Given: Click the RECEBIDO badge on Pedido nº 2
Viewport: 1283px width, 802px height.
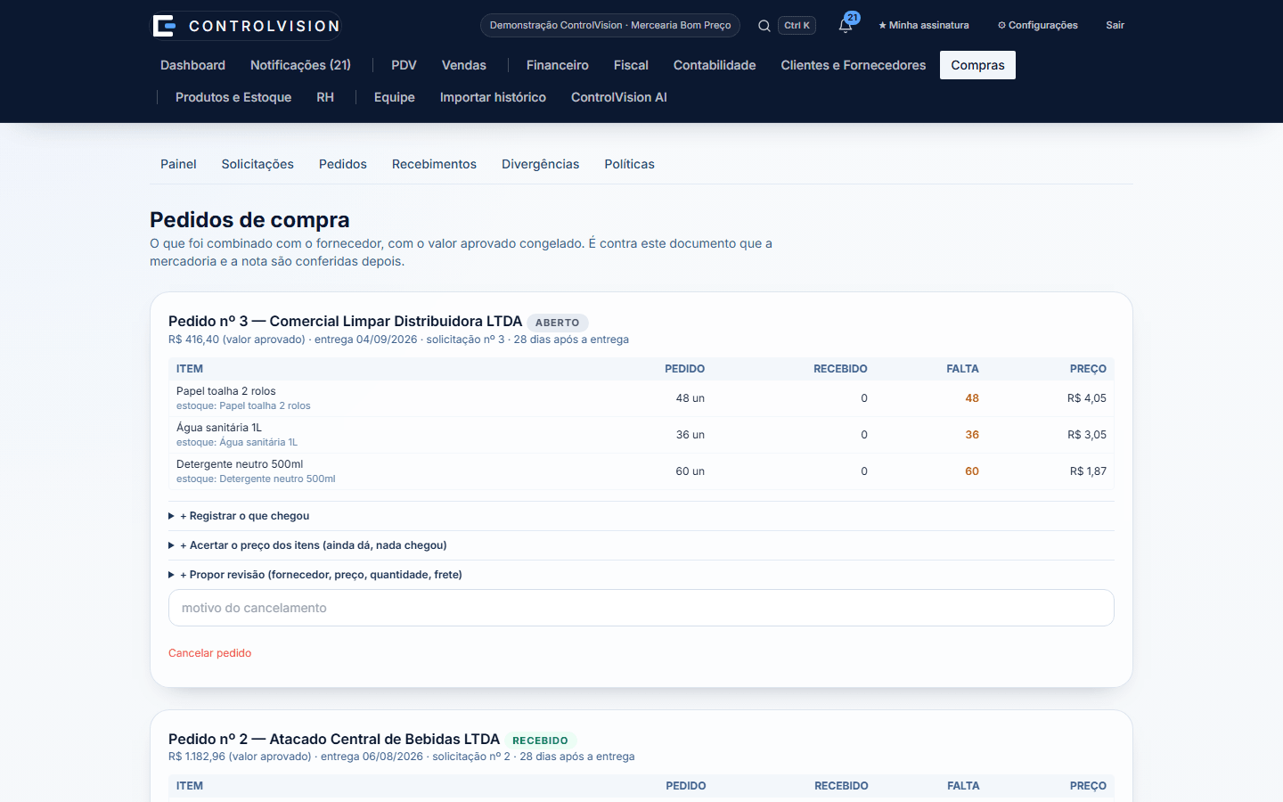Looking at the screenshot, I should tap(540, 741).
